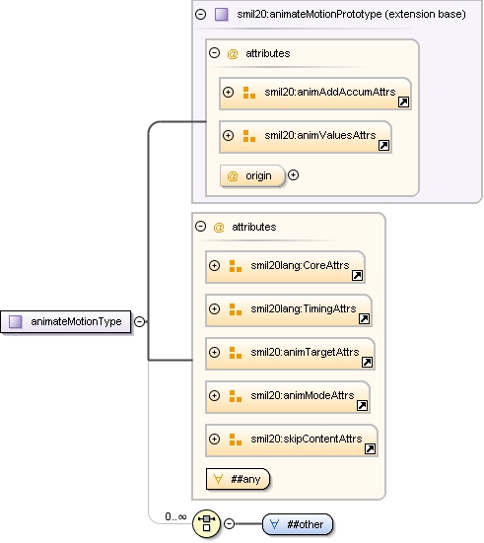Click the smil20:skipContentAttrs label
Viewport: 484px width, 543px height.
pos(307,439)
